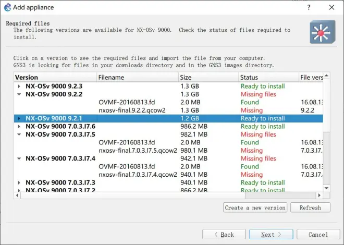The width and height of the screenshot is (344, 245).
Task: Click the GNS3 chameleon icon in title bar
Action: tap(8, 7)
